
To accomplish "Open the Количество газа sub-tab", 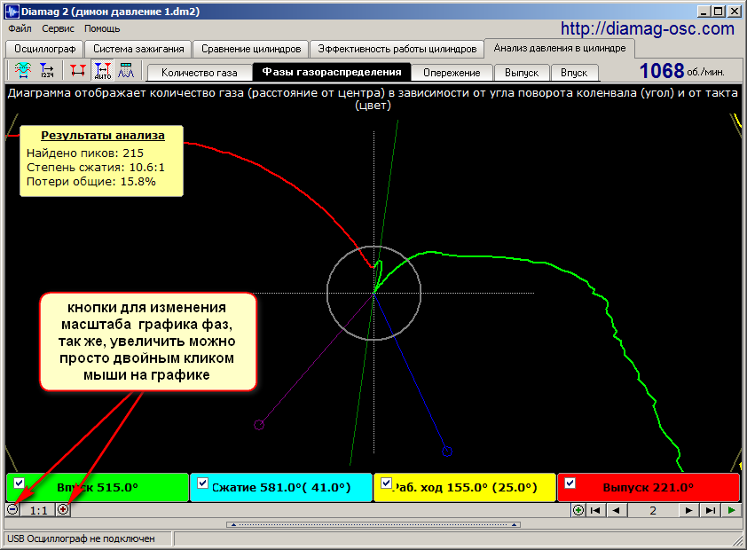I will (199, 73).
